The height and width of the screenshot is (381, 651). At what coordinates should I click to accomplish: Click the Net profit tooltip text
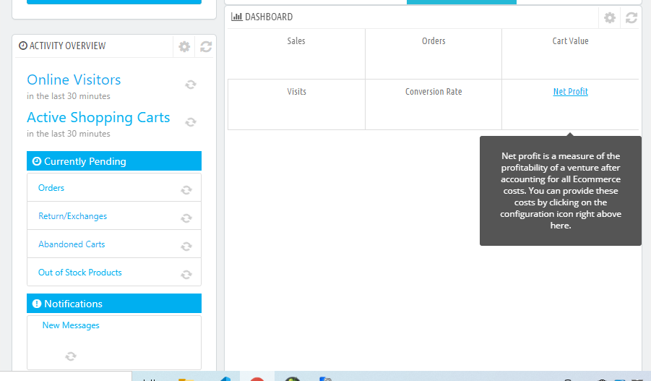click(561, 191)
